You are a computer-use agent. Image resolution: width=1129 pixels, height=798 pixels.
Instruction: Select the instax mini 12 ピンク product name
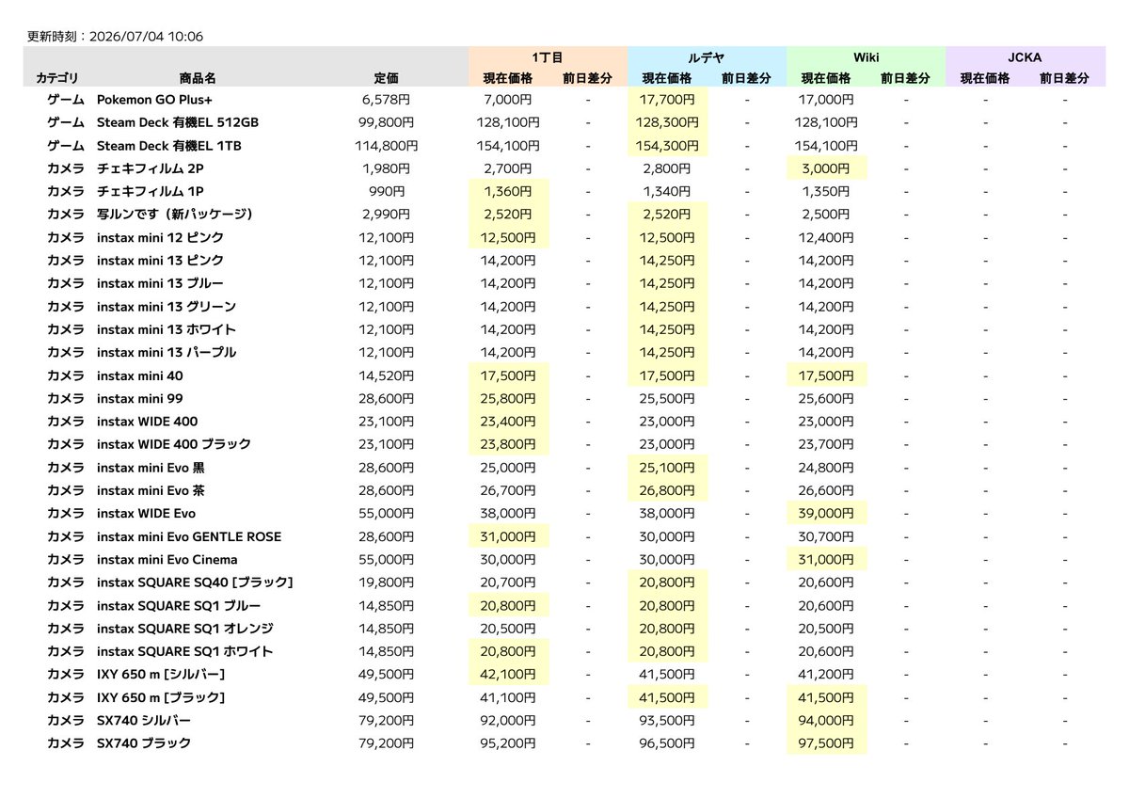pyautogui.click(x=160, y=237)
